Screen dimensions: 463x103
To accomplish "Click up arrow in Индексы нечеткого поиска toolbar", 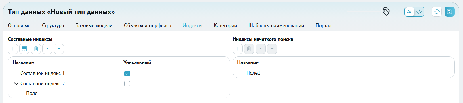I will (261, 49).
